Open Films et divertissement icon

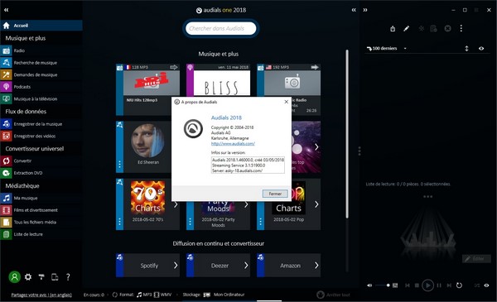[x=6, y=210]
